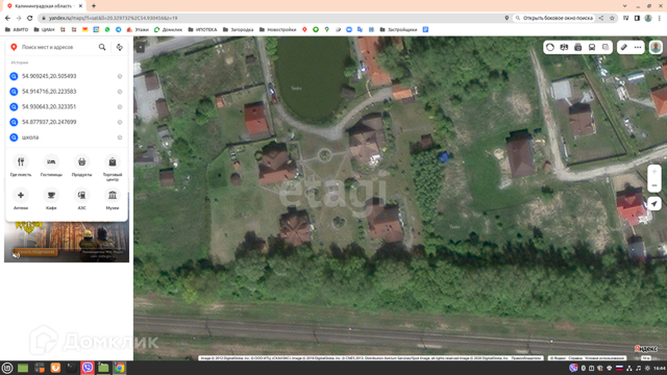Open street panoramas icon in map toolbar
Image resolution: width=667 pixels, height=375 pixels.
pos(564,47)
